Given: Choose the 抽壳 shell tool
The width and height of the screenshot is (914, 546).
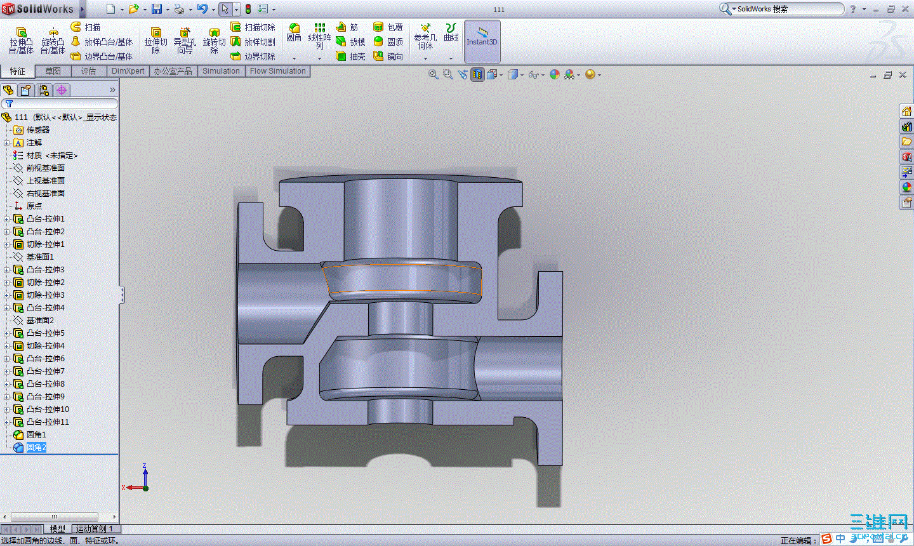Looking at the screenshot, I should pos(350,57).
